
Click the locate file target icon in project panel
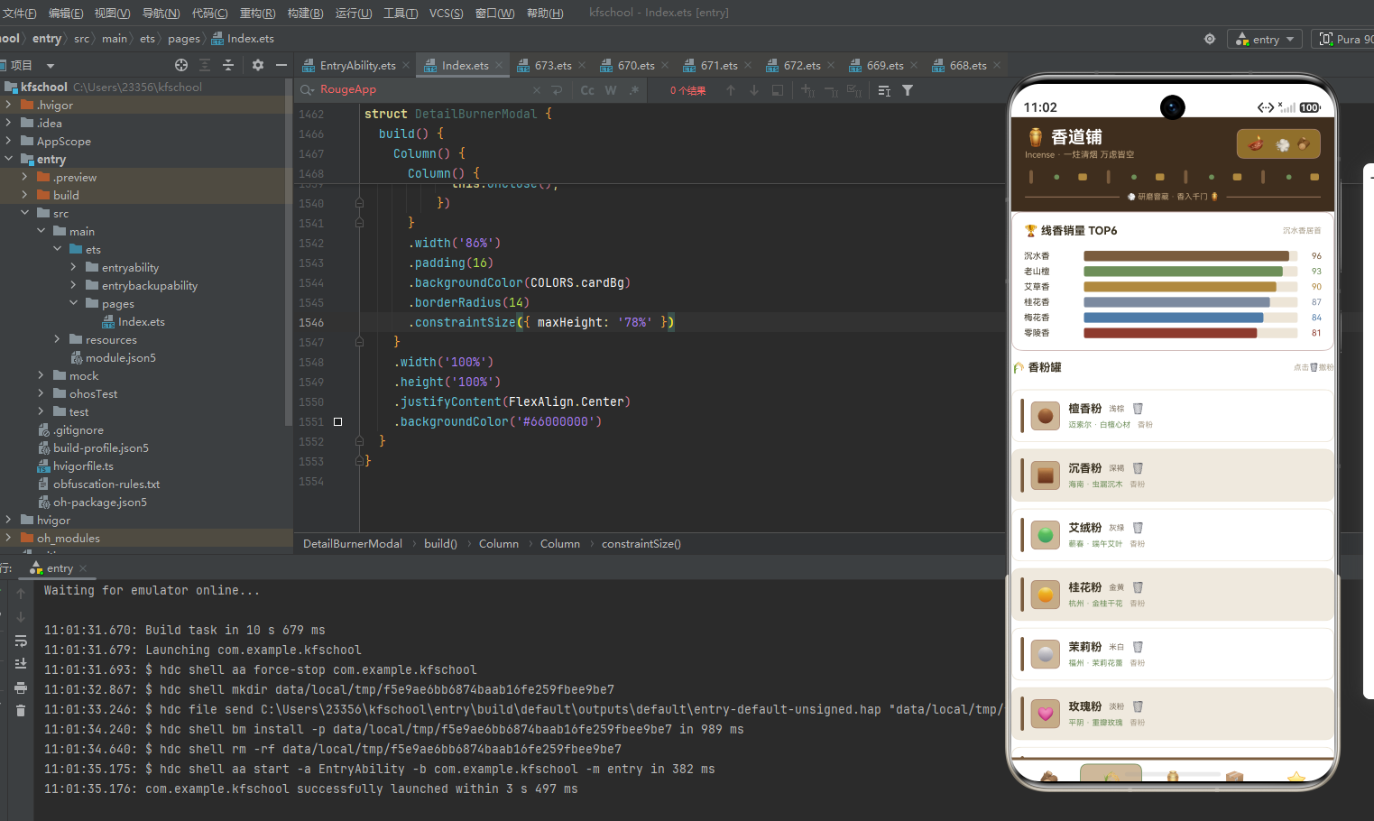tap(181, 65)
